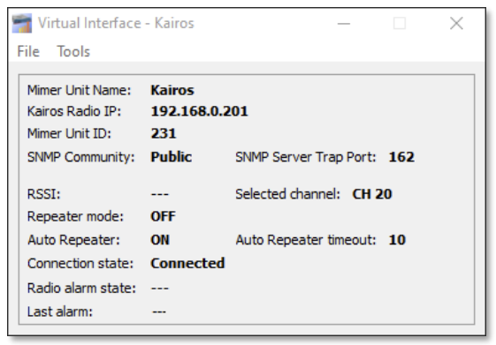Click the 'Mimer Unit ID:' label
The width and height of the screenshot is (496, 345).
click(x=69, y=133)
